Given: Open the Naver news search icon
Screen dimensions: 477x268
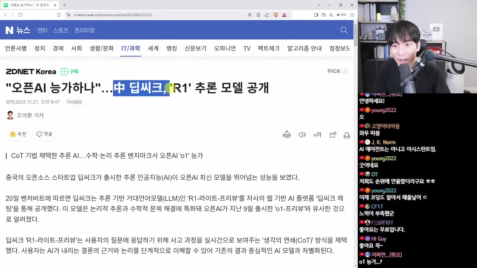Looking at the screenshot, I should pos(344,30).
